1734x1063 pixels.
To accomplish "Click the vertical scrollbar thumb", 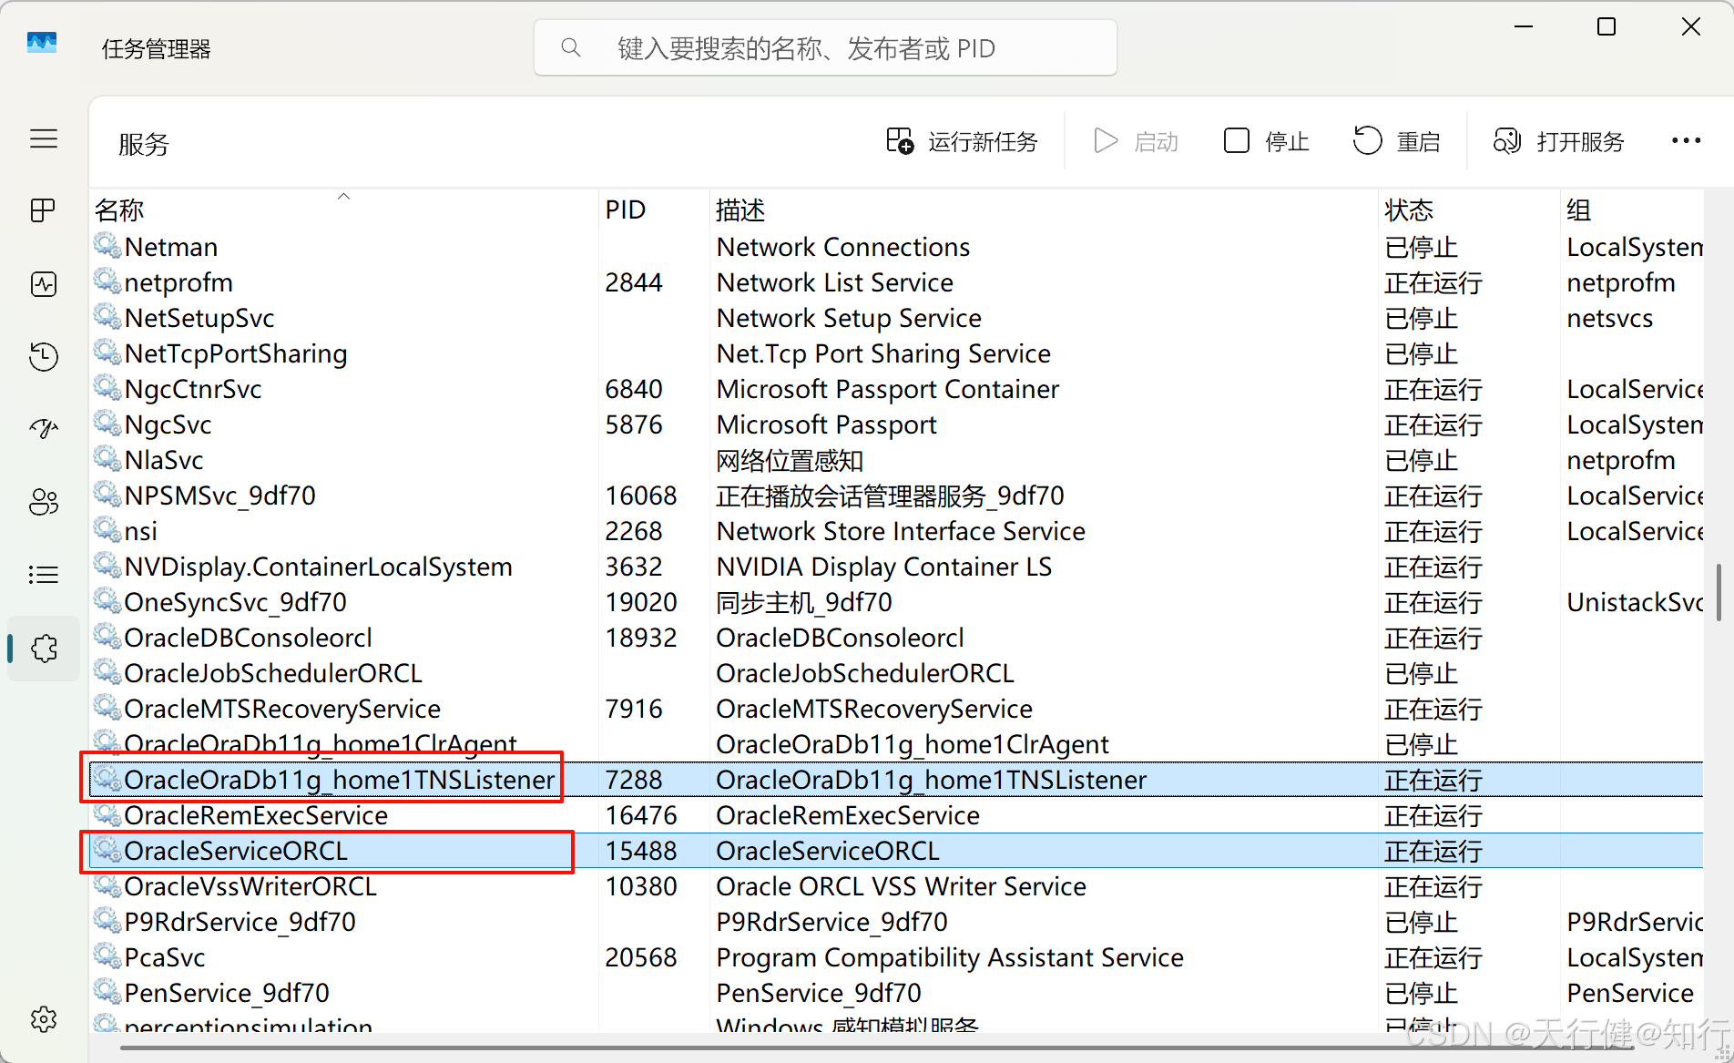I will (x=1719, y=593).
